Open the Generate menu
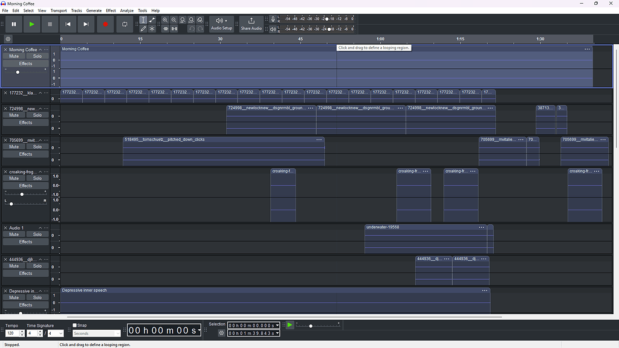The width and height of the screenshot is (619, 348). (x=94, y=10)
